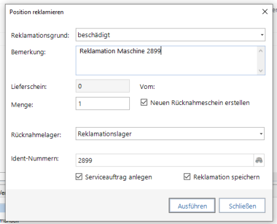Click the Schließen button
The image size is (277, 224).
pyautogui.click(x=242, y=205)
